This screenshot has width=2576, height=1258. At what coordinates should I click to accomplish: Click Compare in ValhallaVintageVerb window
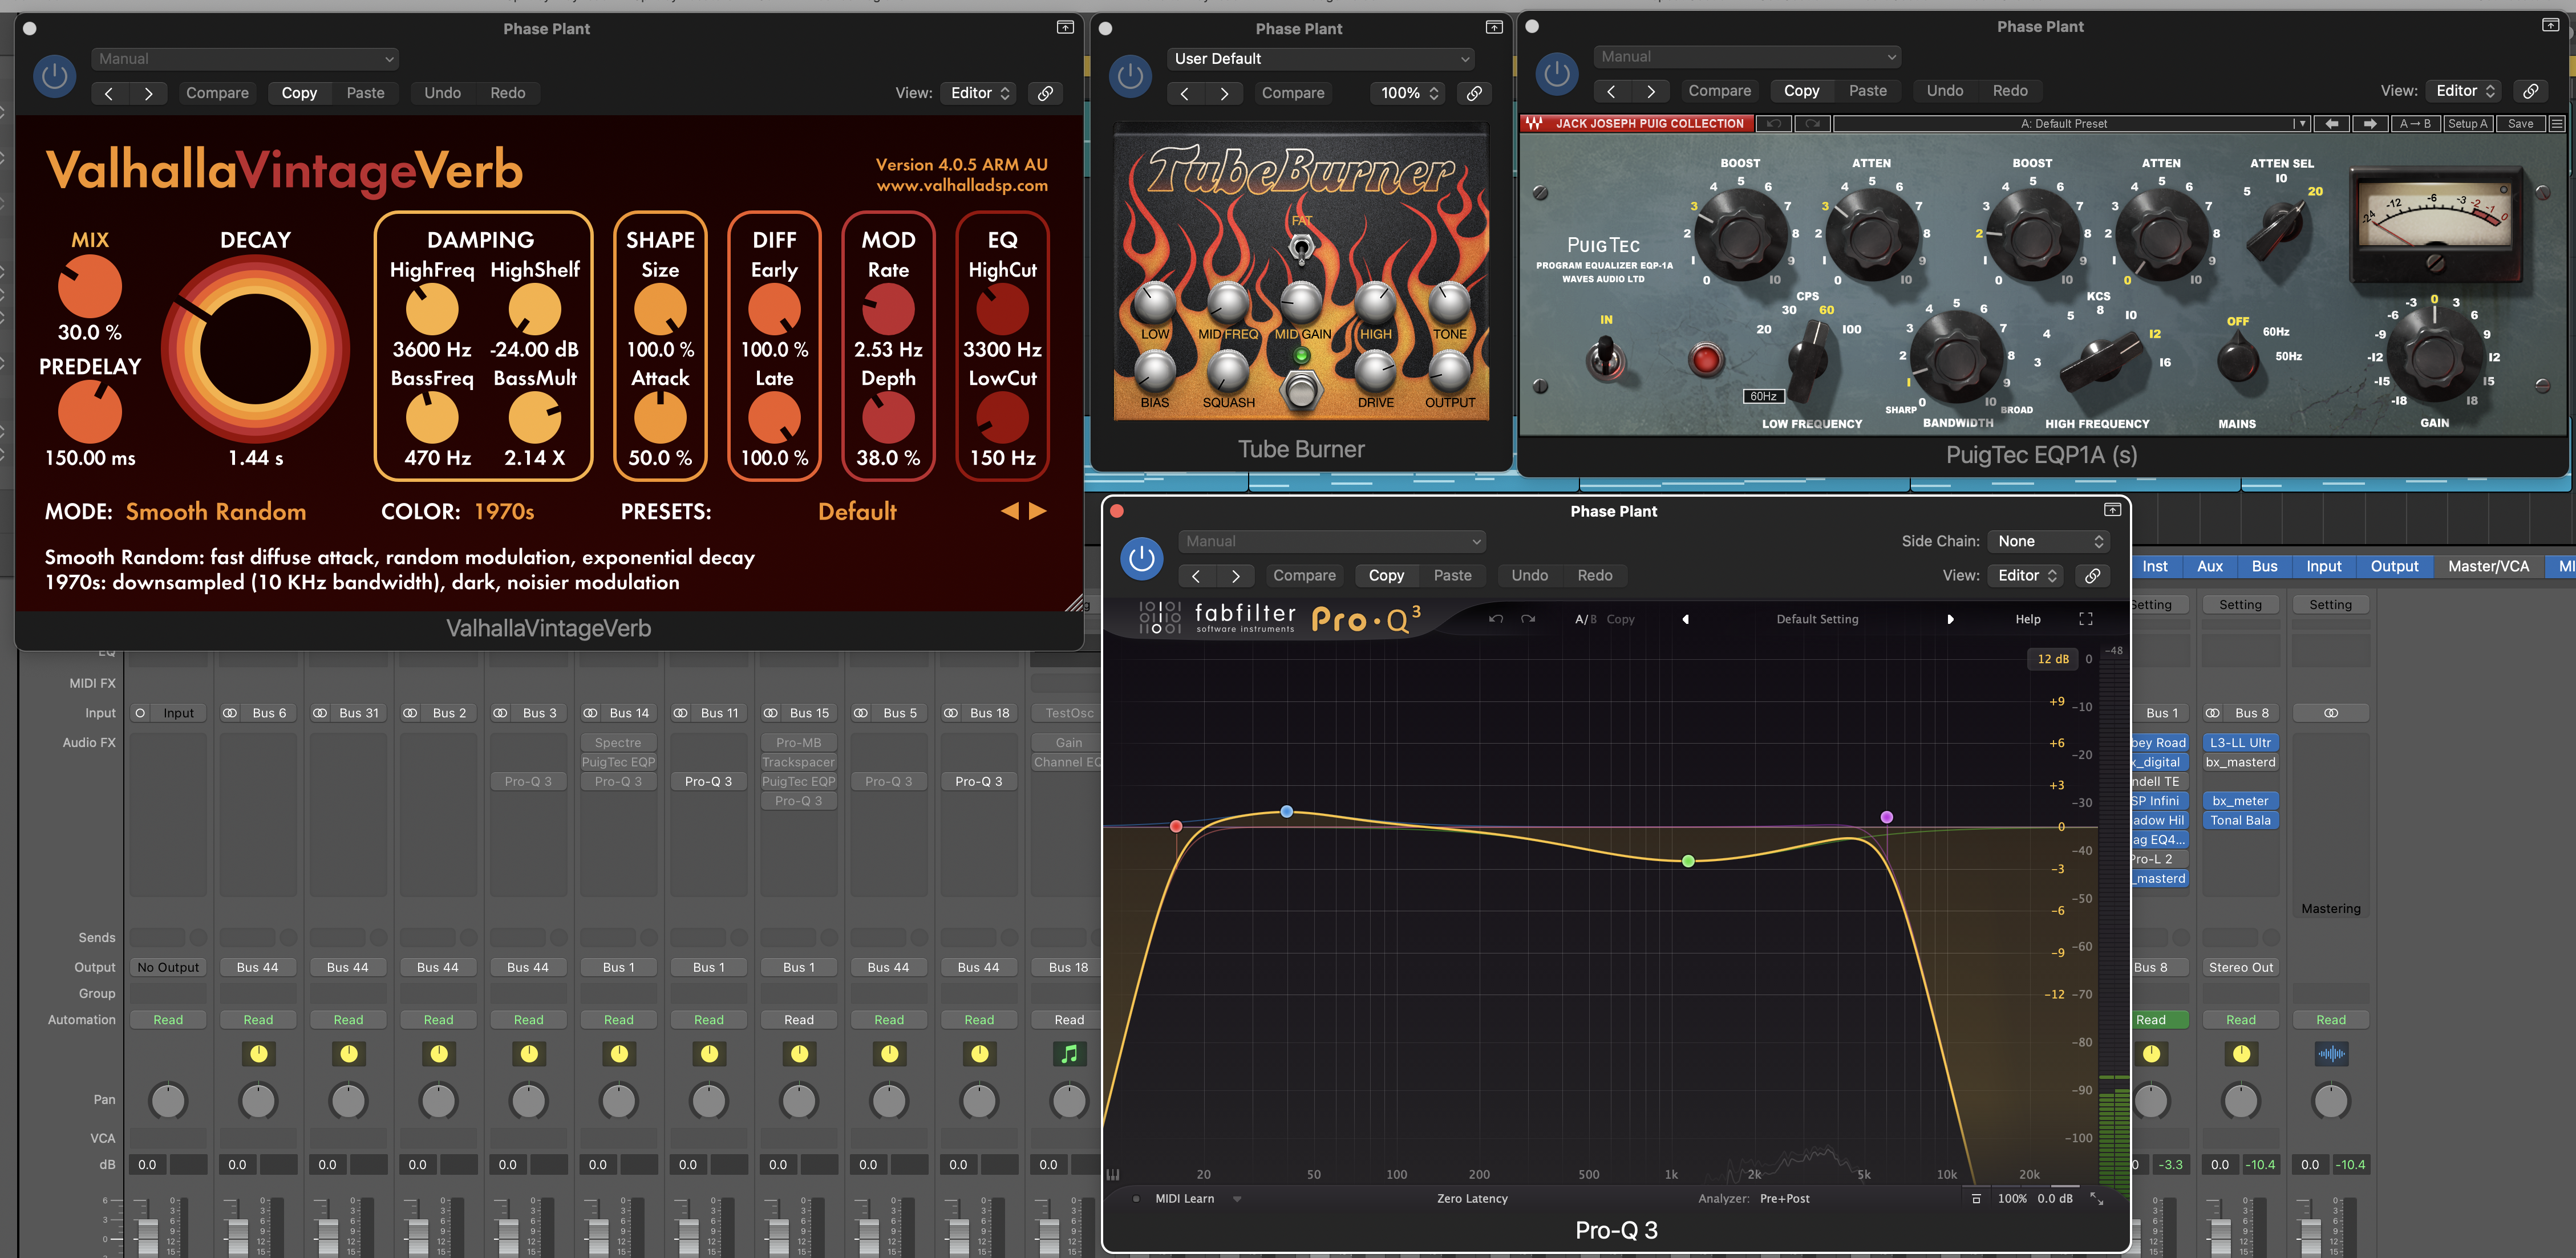(x=217, y=93)
